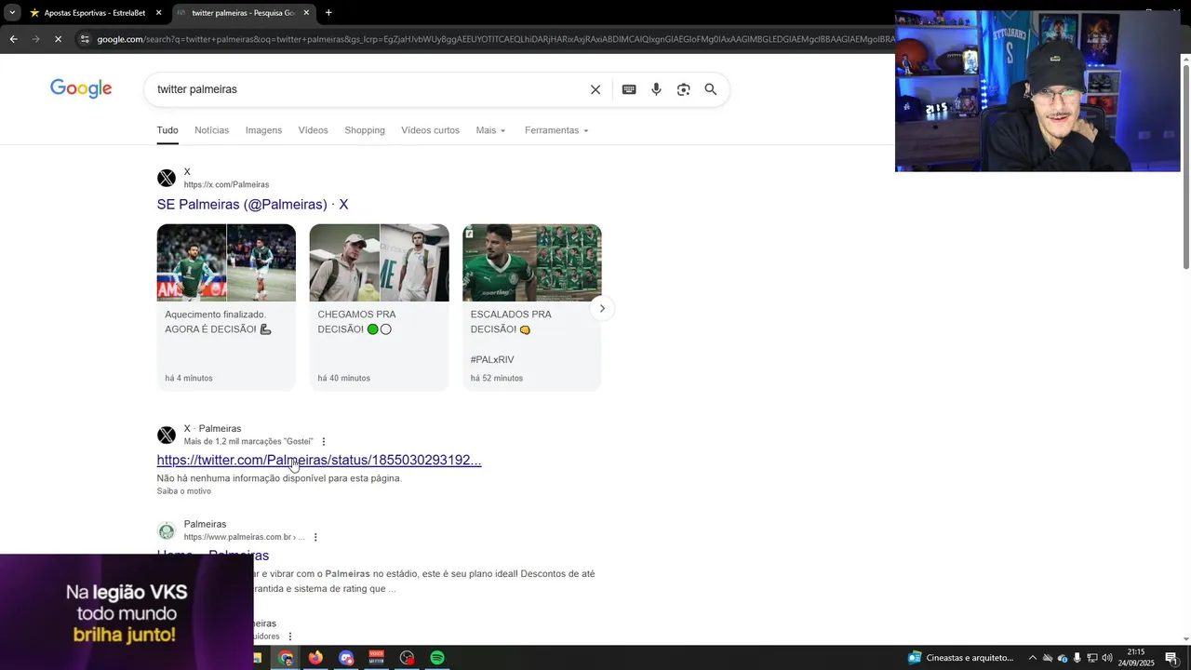Open the twitter.com/Palmeiras/status link
Image resolution: width=1191 pixels, height=670 pixels.
point(319,460)
